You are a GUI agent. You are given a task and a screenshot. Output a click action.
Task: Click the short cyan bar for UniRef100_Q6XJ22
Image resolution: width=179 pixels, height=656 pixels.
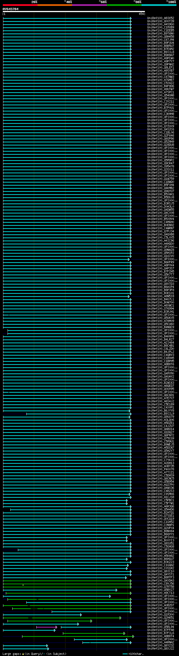pos(26,649)
